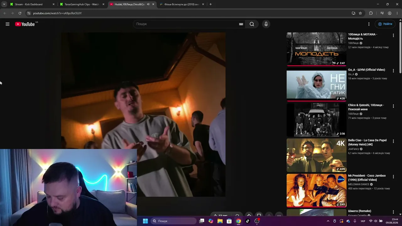Open the Coco Jamboo video thumbnail
This screenshot has height=226, width=402.
pyautogui.click(x=316, y=190)
